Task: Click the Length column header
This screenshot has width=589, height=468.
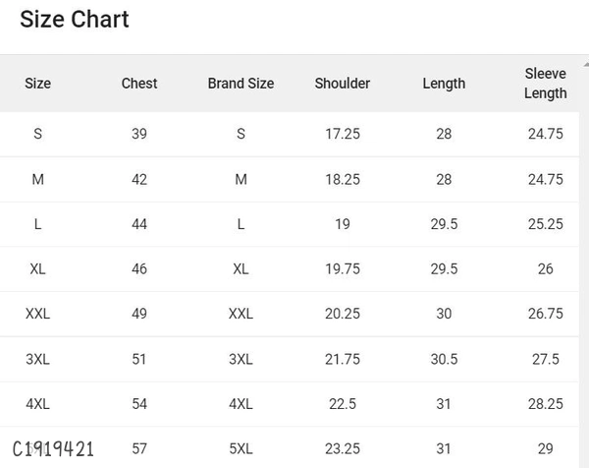Action: pos(444,84)
